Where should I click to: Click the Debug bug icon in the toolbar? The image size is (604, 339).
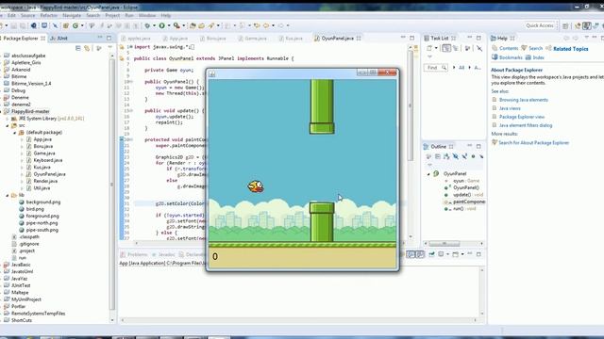pos(147,25)
